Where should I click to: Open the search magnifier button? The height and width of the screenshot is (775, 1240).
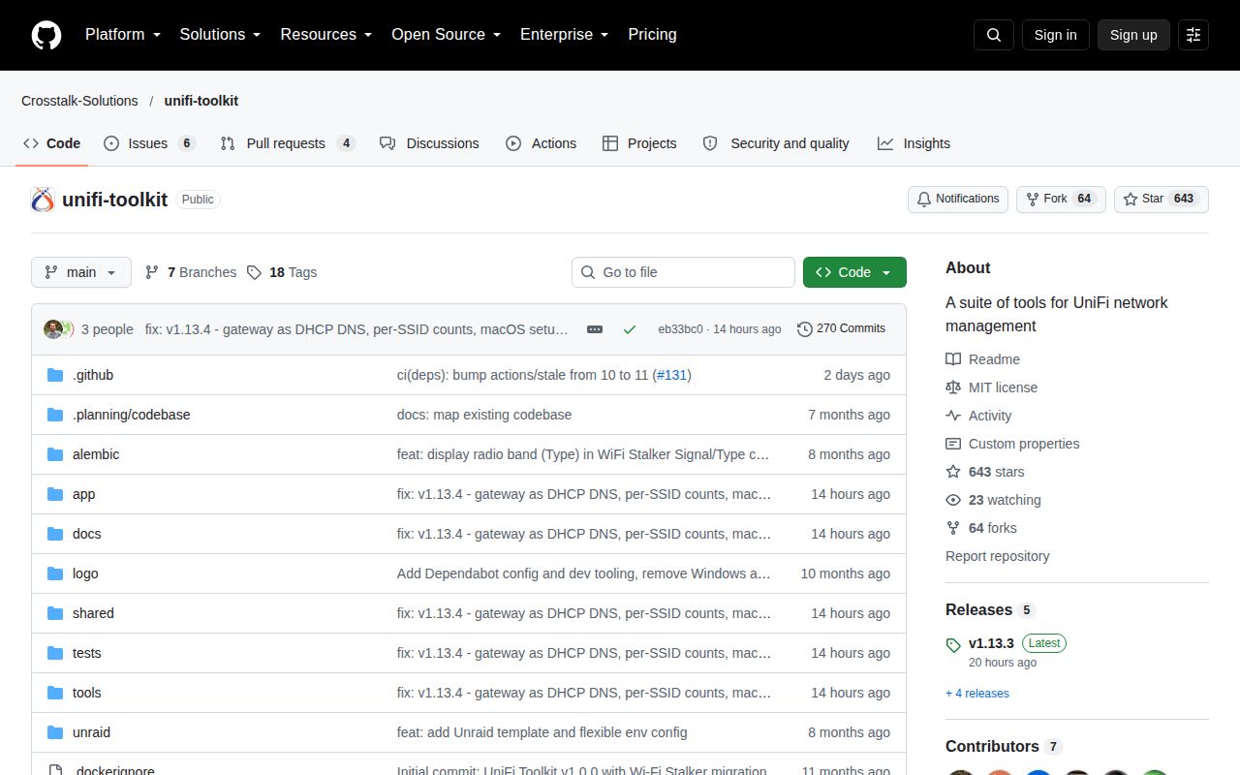[994, 35]
